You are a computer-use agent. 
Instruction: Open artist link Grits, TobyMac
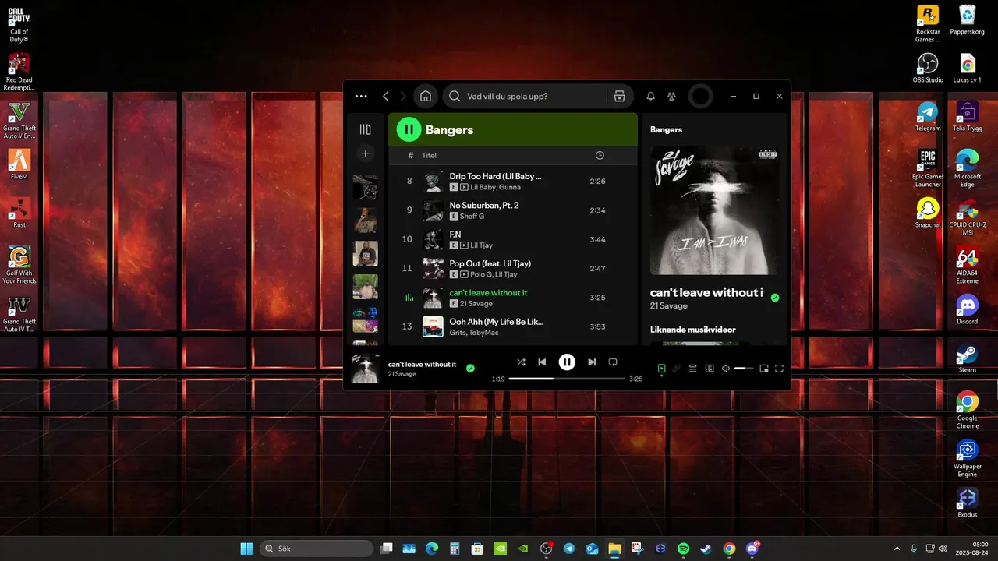[474, 333]
